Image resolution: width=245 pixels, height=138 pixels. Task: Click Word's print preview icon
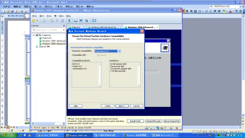click(25, 11)
